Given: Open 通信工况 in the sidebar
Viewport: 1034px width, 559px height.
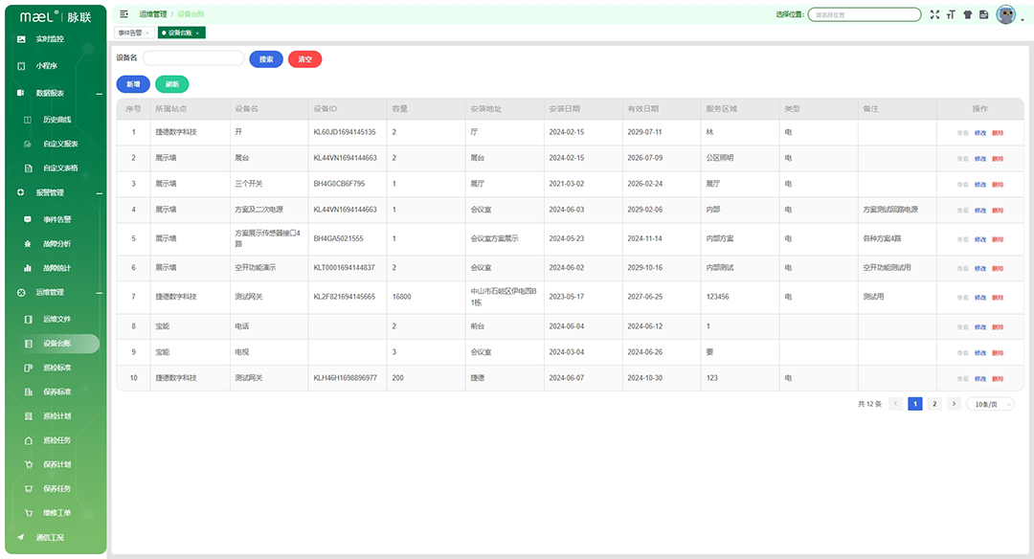Looking at the screenshot, I should coord(50,537).
